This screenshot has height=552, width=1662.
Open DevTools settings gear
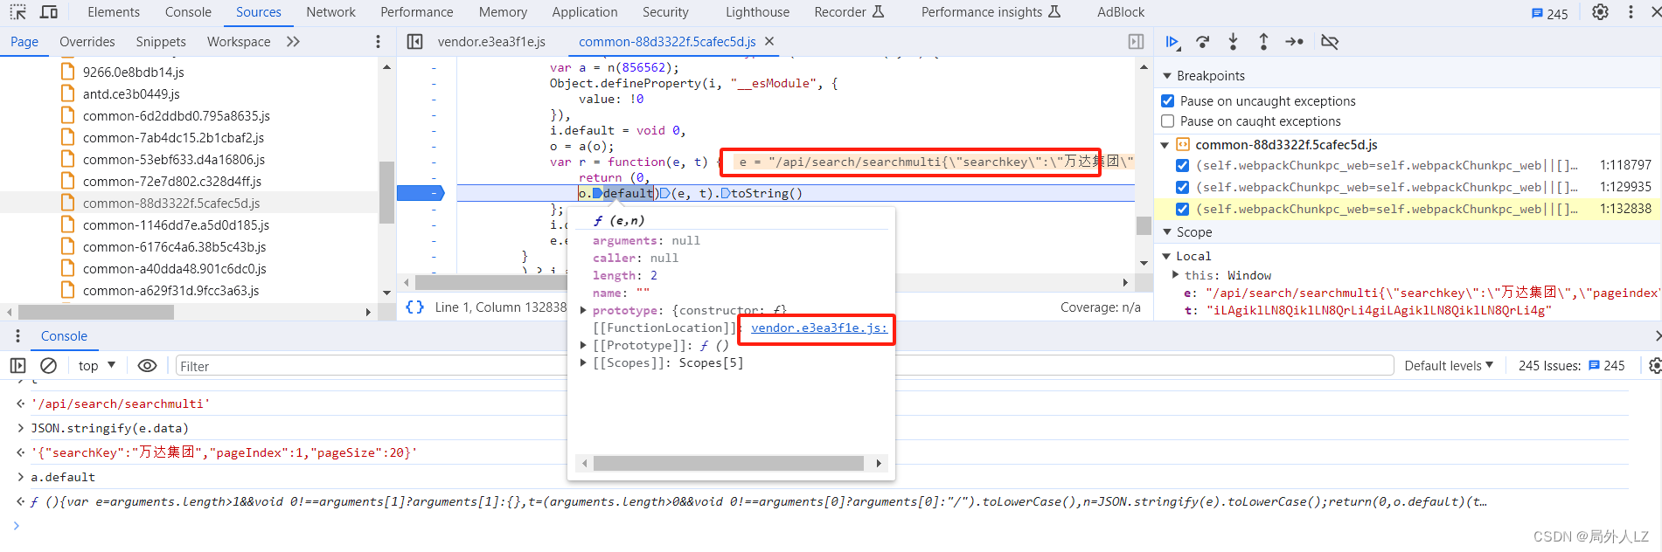pyautogui.click(x=1600, y=12)
